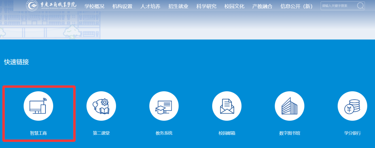
Task: Click the 智慧工商 computer icon
Action: 38,107
